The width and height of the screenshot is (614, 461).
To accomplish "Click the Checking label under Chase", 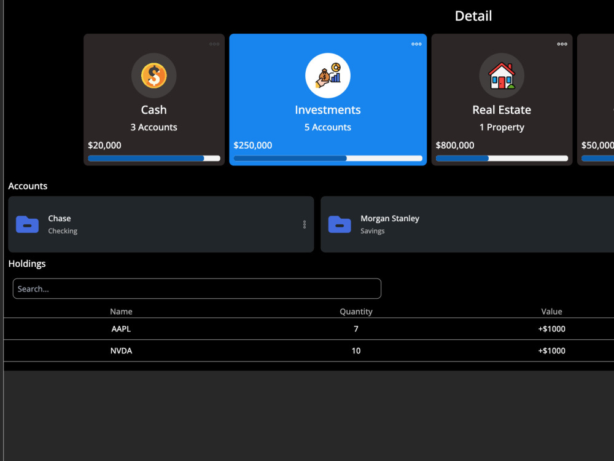I will click(63, 231).
